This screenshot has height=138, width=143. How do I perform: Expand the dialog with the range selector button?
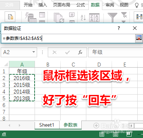click(139, 38)
